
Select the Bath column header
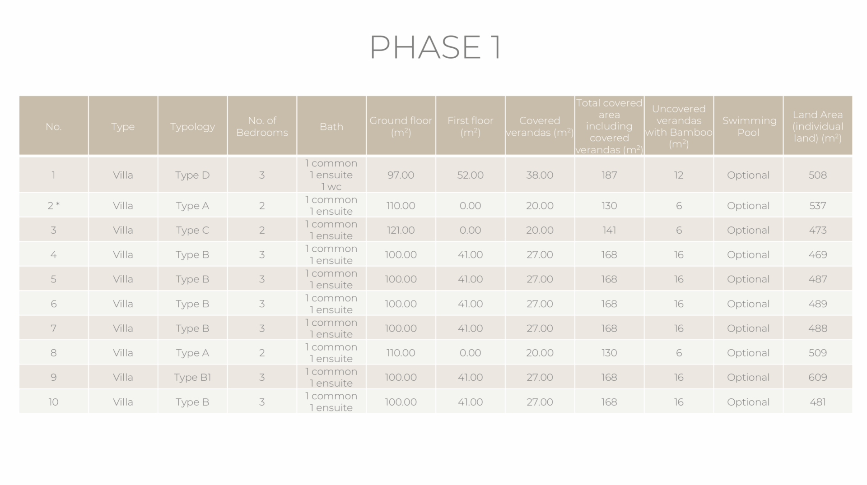coord(331,127)
